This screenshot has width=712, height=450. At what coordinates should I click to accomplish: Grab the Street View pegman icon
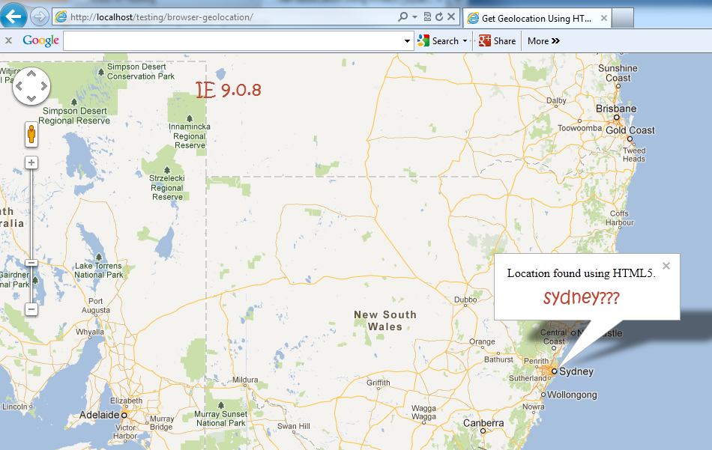(x=31, y=135)
